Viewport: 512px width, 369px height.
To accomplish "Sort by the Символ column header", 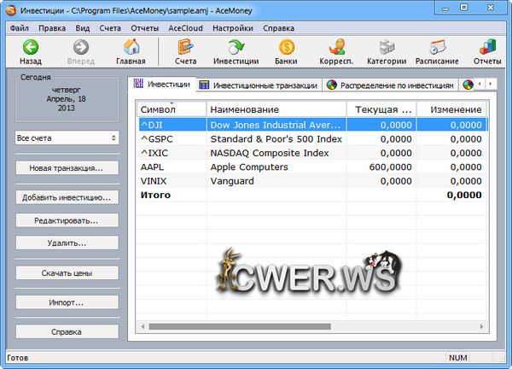I will point(172,110).
